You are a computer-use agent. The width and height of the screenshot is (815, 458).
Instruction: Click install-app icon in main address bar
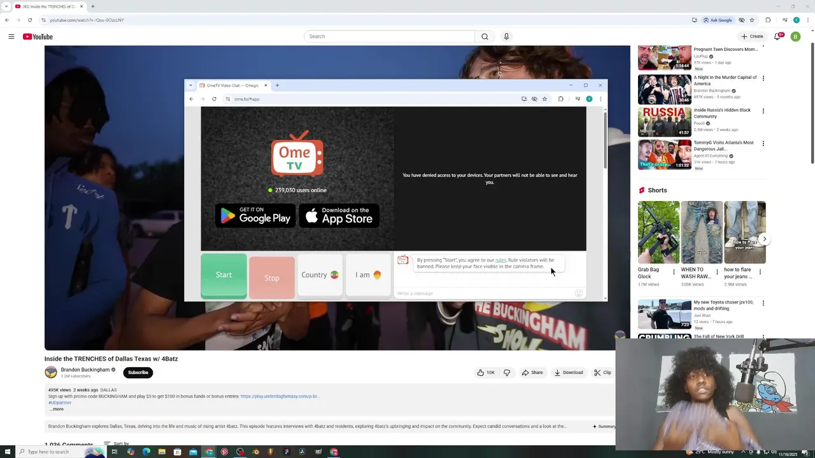click(x=694, y=20)
